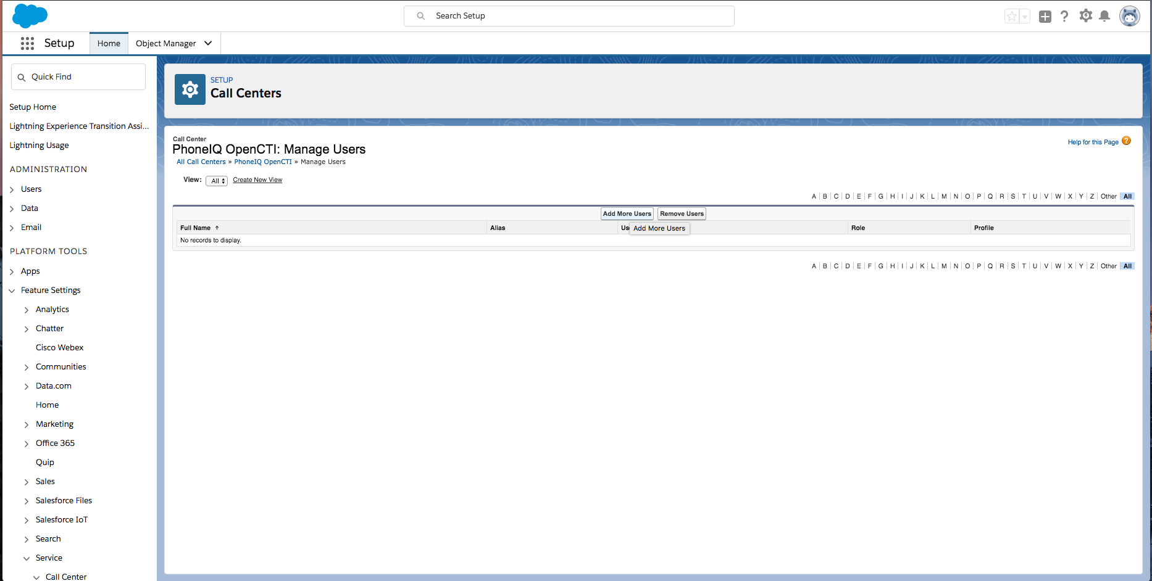1152x581 pixels.
Task: Open the global actions plus icon
Action: click(1045, 17)
